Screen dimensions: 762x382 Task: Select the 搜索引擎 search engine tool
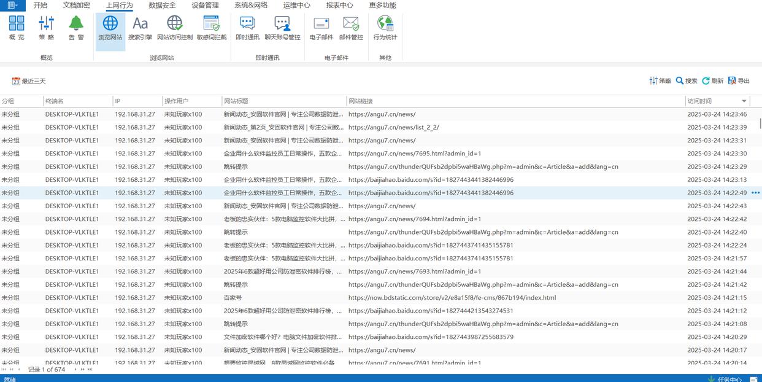pos(140,28)
